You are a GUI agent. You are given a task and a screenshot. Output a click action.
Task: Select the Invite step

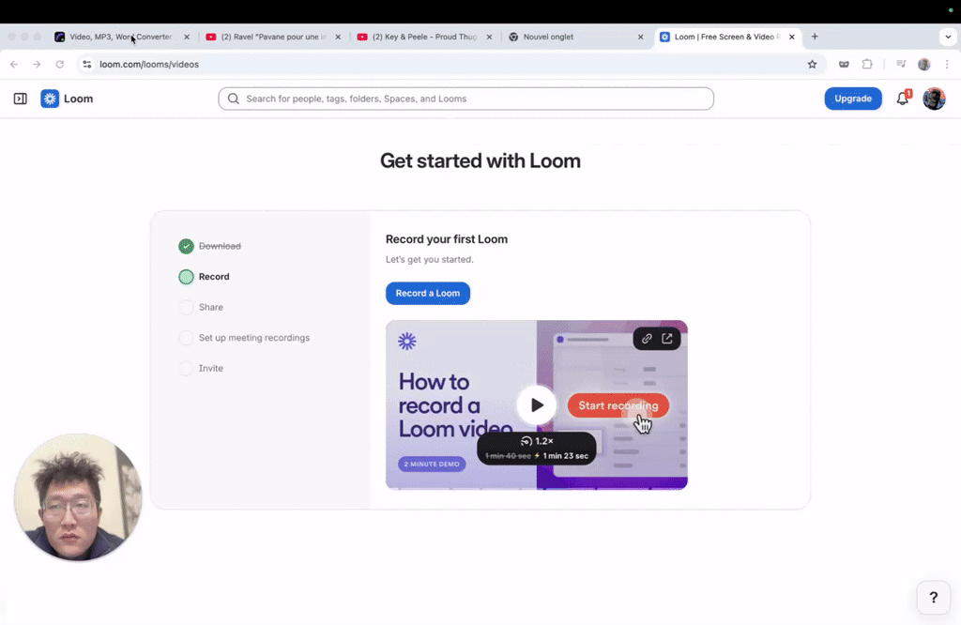coord(201,369)
